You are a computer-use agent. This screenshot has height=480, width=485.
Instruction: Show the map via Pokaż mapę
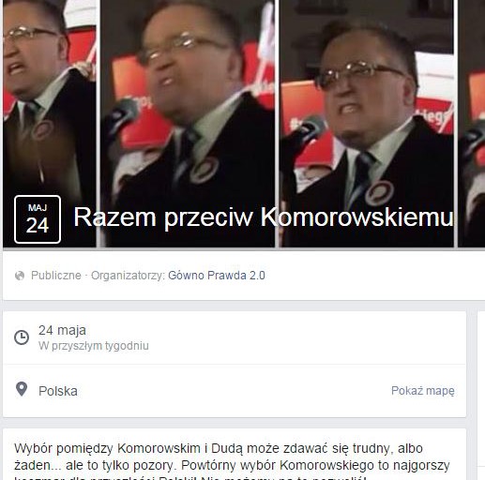pos(423,391)
